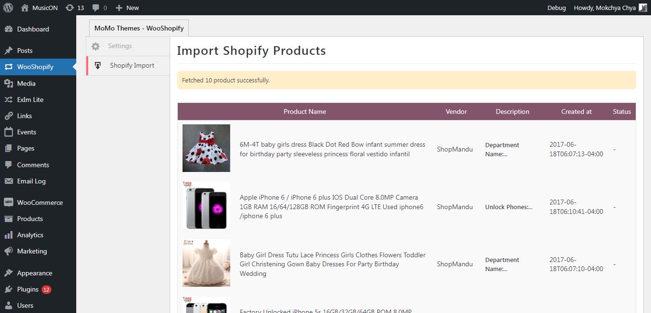Viewport: 651px width, 313px height.
Task: Click the Events calendar icon
Action: point(9,132)
